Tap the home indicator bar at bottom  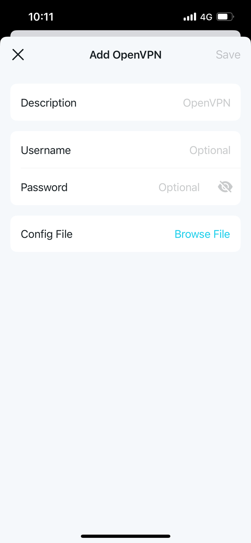point(125,537)
